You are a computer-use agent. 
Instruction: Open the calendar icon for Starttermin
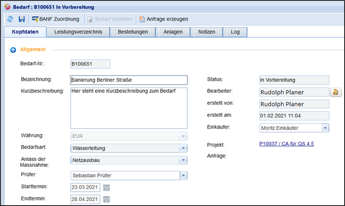[106, 188]
